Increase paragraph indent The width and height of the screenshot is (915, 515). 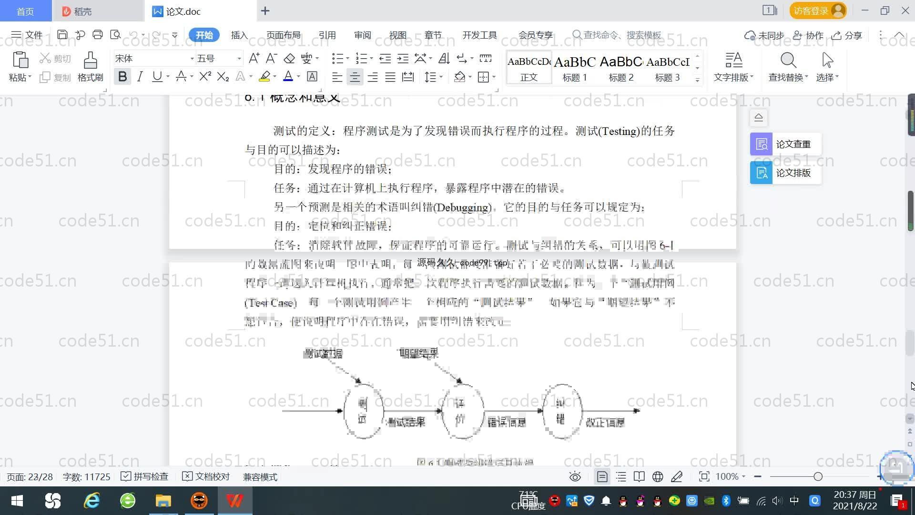click(x=403, y=58)
